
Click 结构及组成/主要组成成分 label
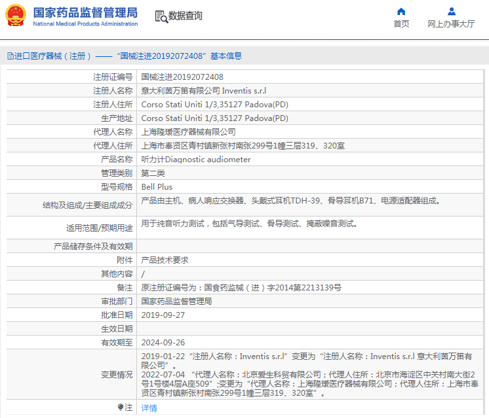click(88, 205)
